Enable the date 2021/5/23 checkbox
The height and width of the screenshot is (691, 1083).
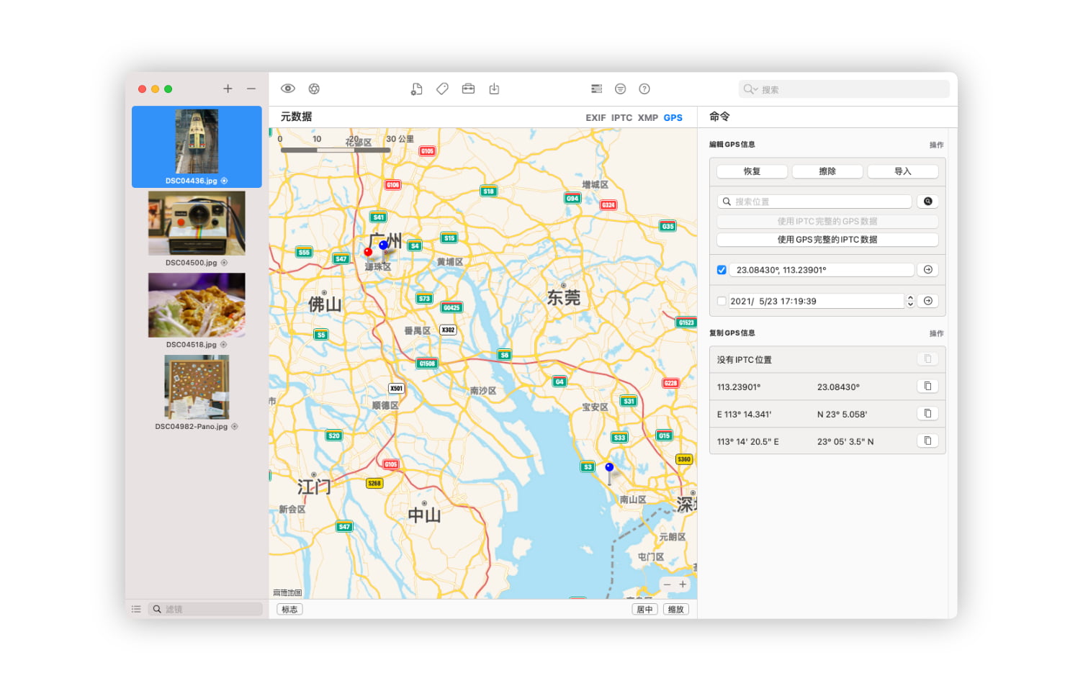[722, 301]
